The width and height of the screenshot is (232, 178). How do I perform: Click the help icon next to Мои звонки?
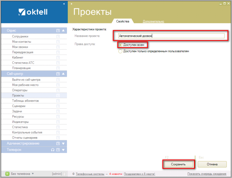pos(58,47)
